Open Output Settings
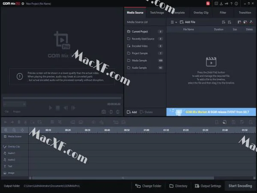 click(208, 186)
